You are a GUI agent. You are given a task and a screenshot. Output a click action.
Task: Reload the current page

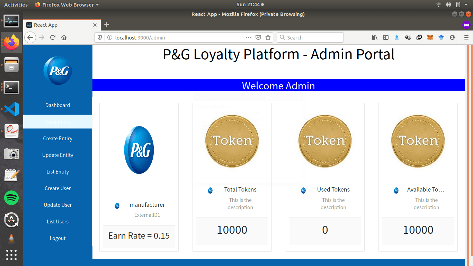(53, 37)
